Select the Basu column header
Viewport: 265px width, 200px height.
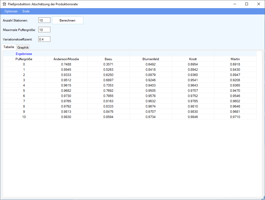tap(108, 59)
